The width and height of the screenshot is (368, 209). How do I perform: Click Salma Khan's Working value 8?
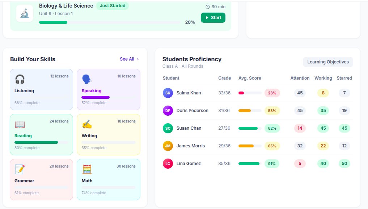[x=323, y=93]
